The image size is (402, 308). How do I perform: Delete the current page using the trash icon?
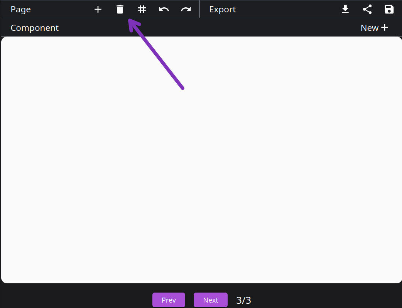[120, 9]
